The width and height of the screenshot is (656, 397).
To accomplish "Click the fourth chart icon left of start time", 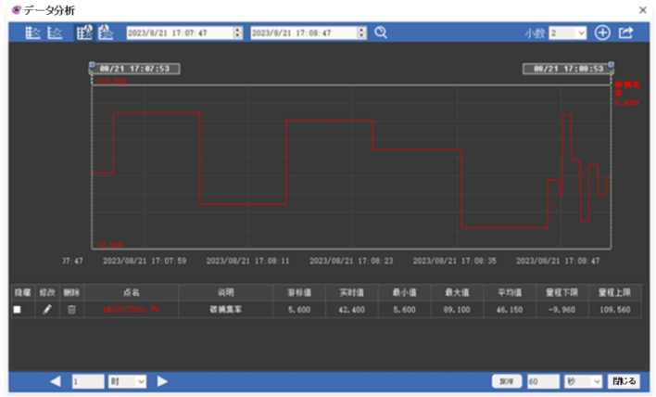I will coord(106,32).
